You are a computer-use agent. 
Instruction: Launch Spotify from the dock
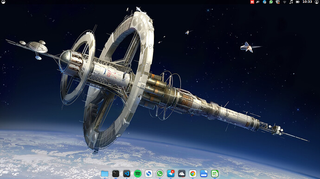coord(138,174)
